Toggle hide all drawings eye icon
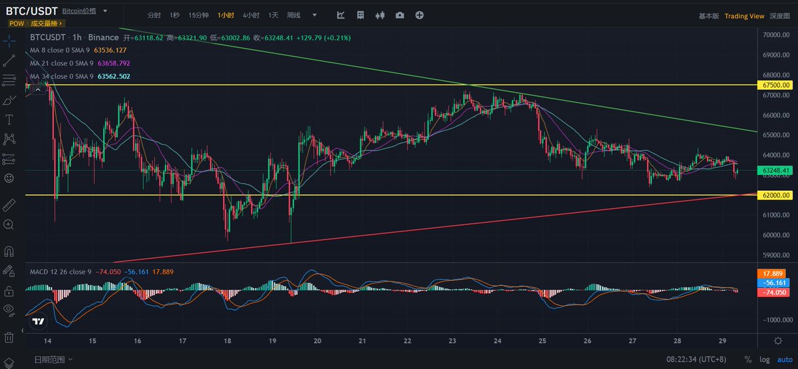798x369 pixels. pos(9,309)
